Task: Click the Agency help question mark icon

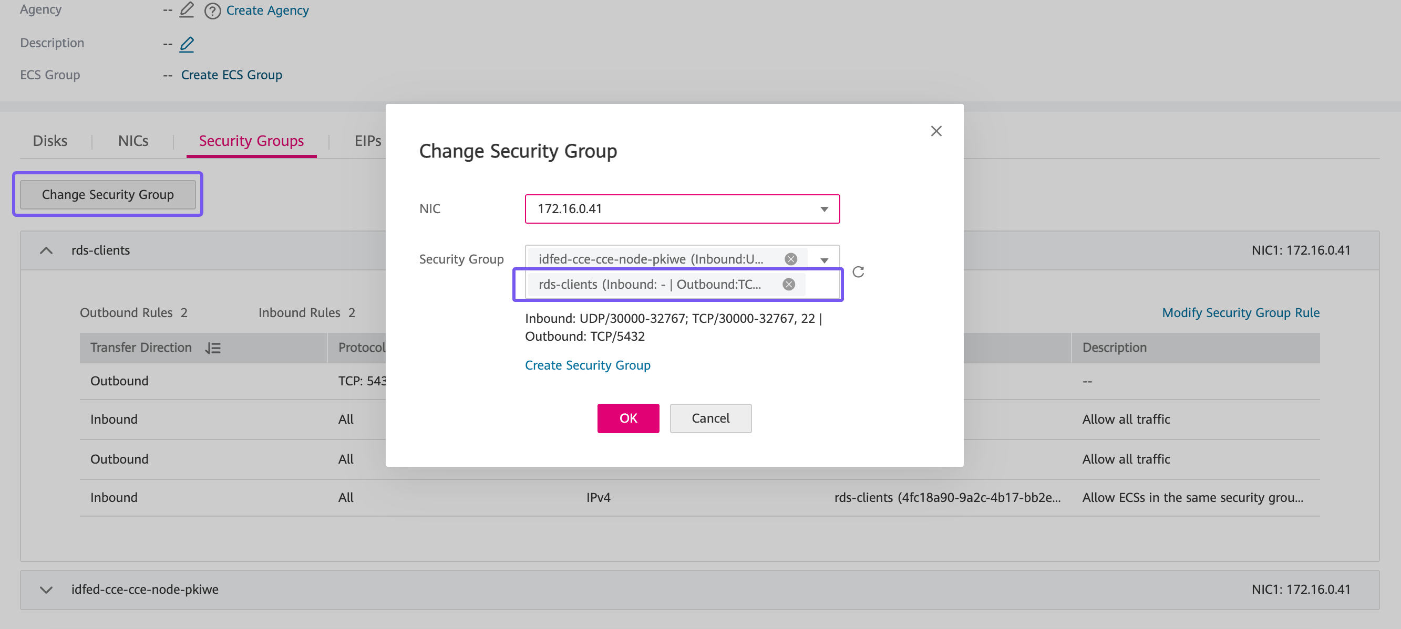Action: (212, 11)
